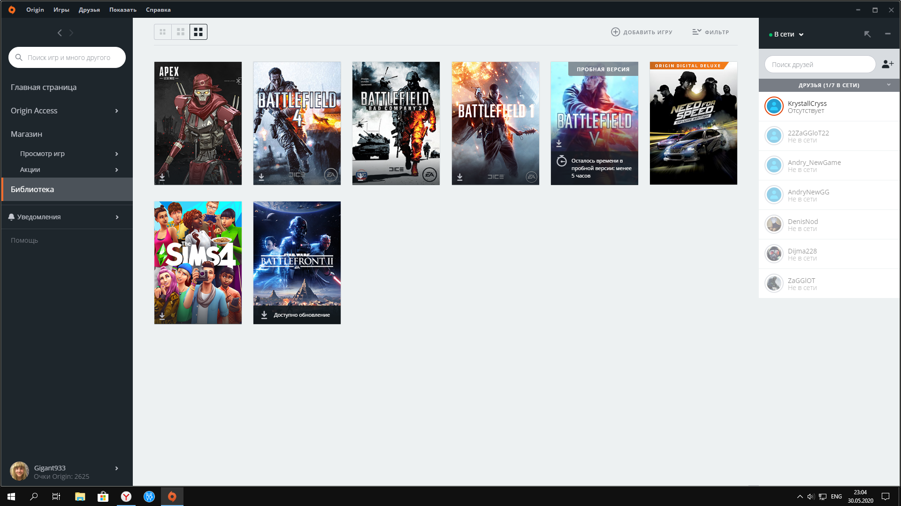Select the Battlefield 1 game tile
Image resolution: width=901 pixels, height=506 pixels.
[496, 123]
